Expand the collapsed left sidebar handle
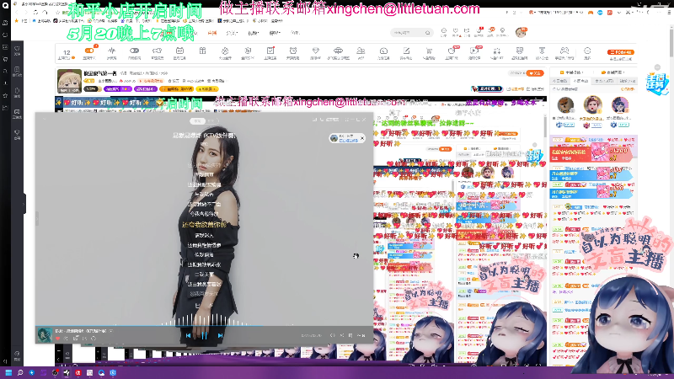This screenshot has width=674, height=379. pos(24,204)
